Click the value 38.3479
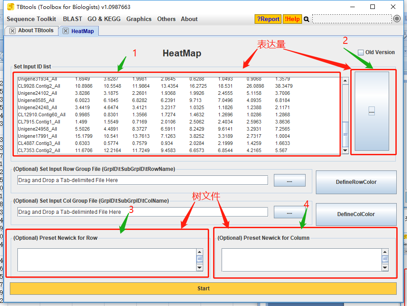 [x=284, y=86]
